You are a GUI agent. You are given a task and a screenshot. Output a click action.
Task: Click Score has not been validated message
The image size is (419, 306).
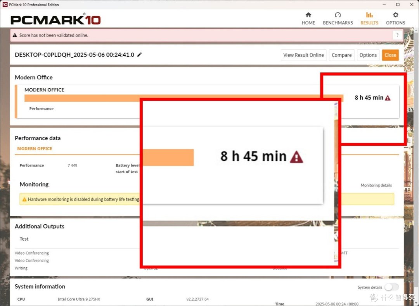(54, 35)
